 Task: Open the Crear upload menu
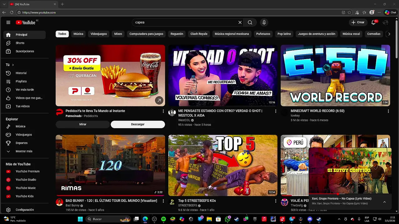coord(358,22)
